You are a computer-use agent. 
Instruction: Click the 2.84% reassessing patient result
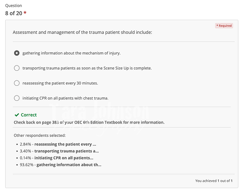click(58, 144)
